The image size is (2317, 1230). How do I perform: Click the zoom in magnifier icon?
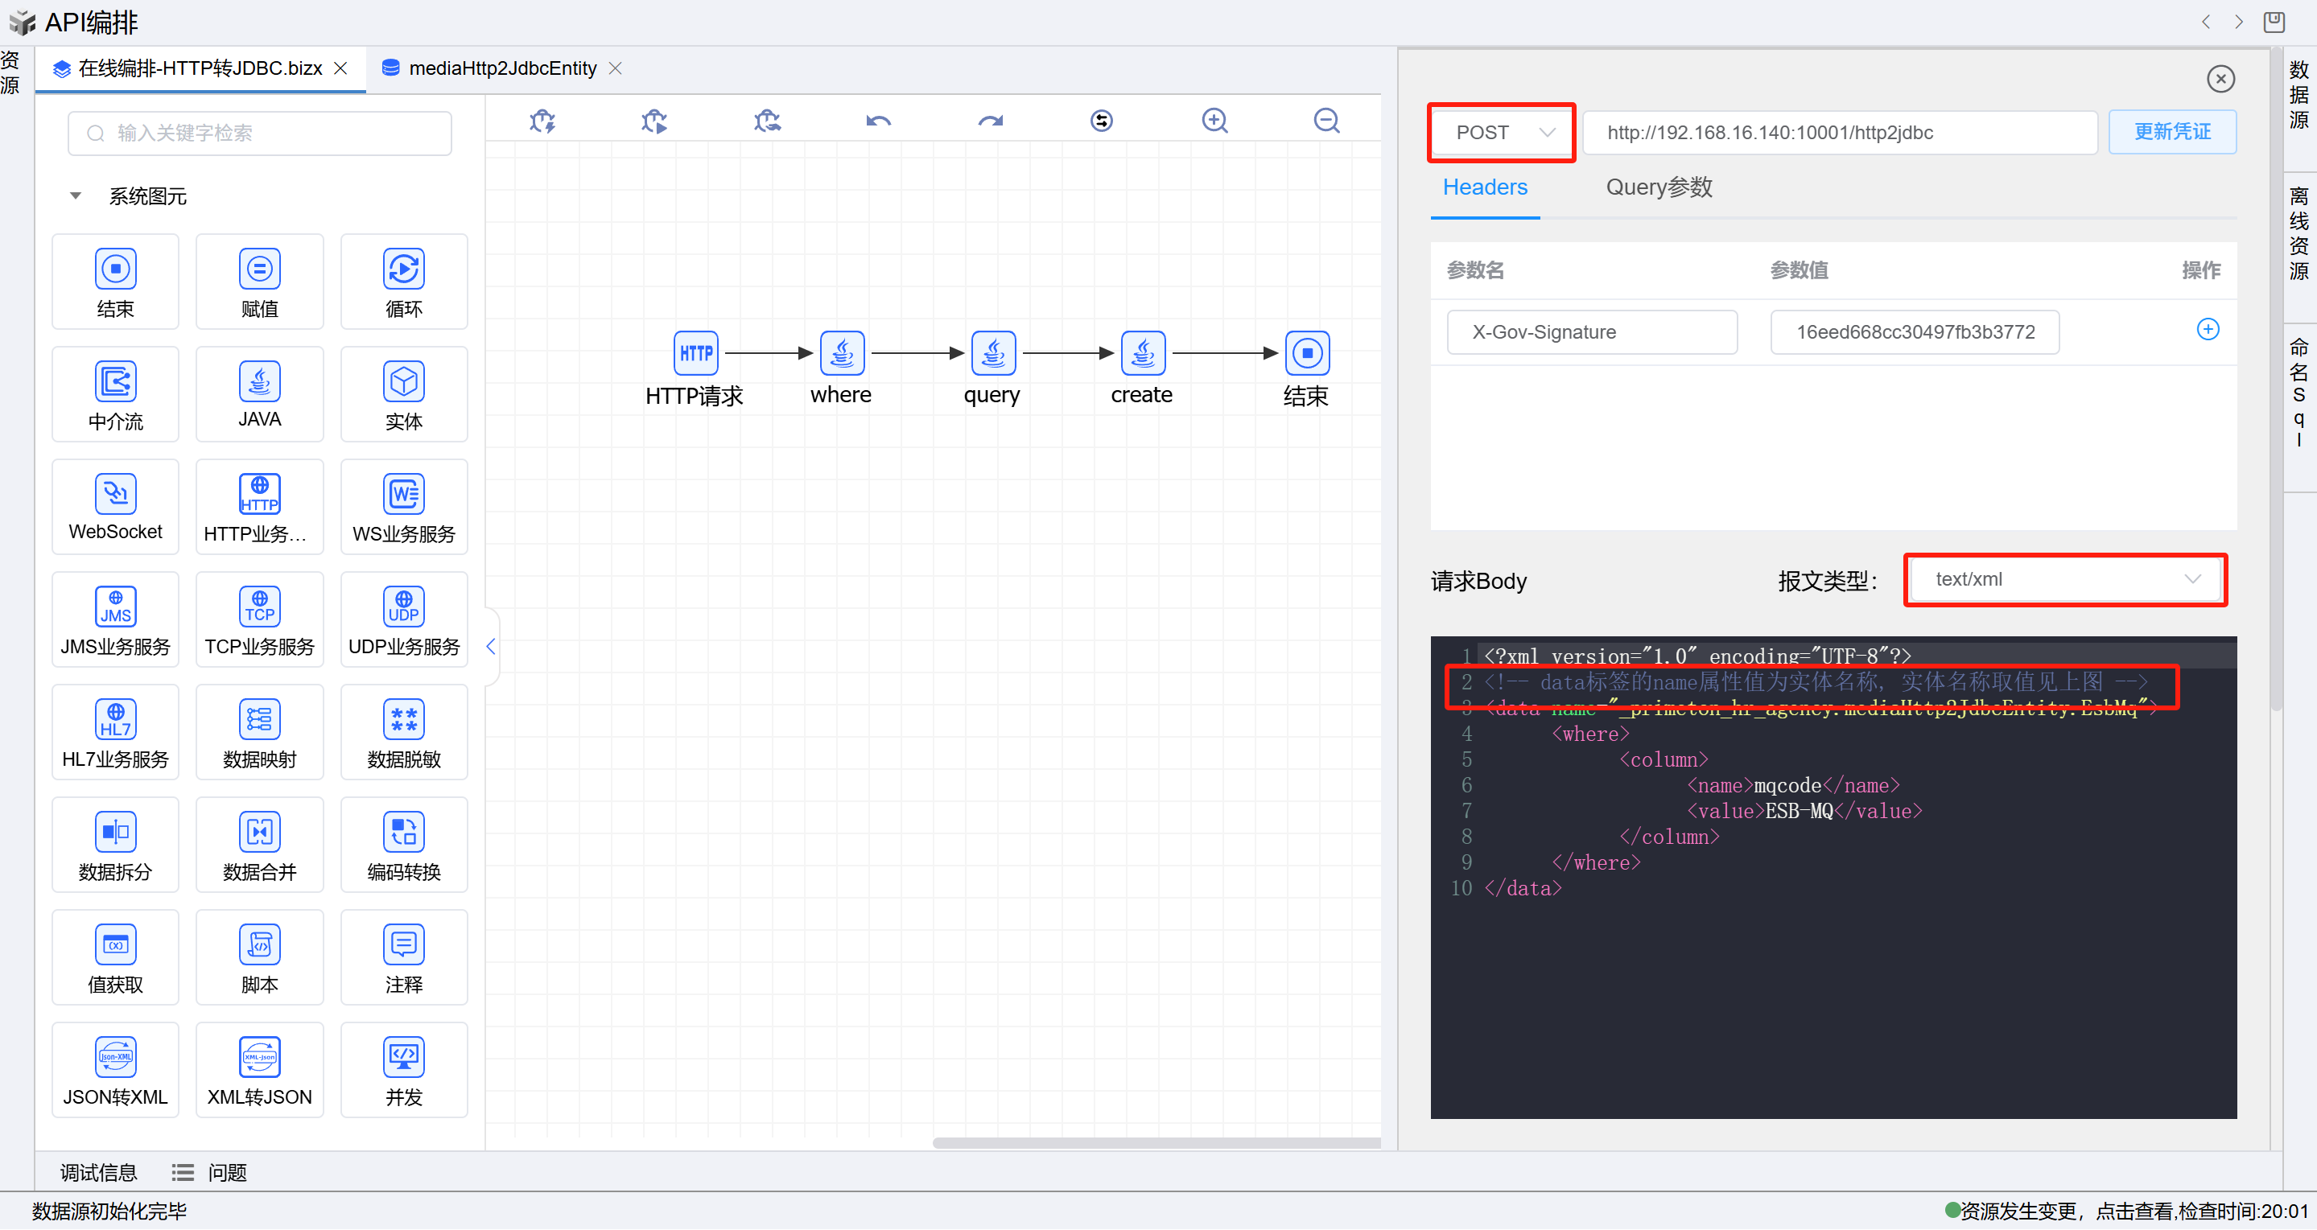tap(1214, 121)
